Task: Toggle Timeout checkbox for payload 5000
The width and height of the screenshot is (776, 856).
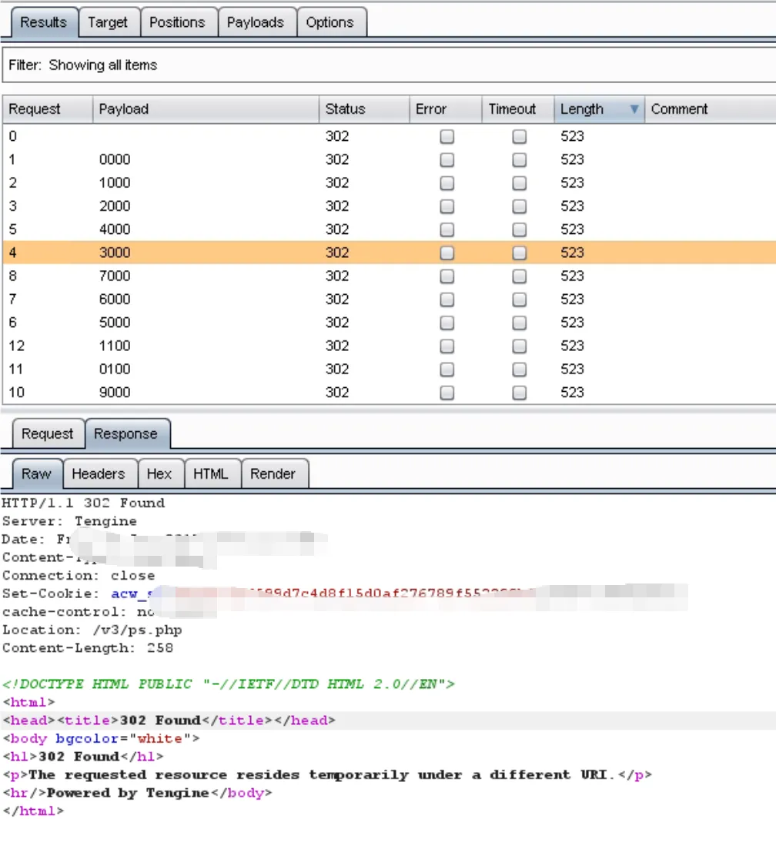Action: click(520, 323)
